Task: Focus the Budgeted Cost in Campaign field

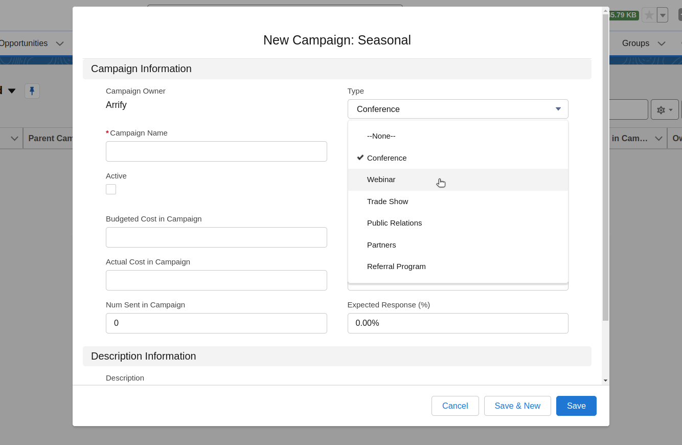Action: pyautogui.click(x=216, y=237)
